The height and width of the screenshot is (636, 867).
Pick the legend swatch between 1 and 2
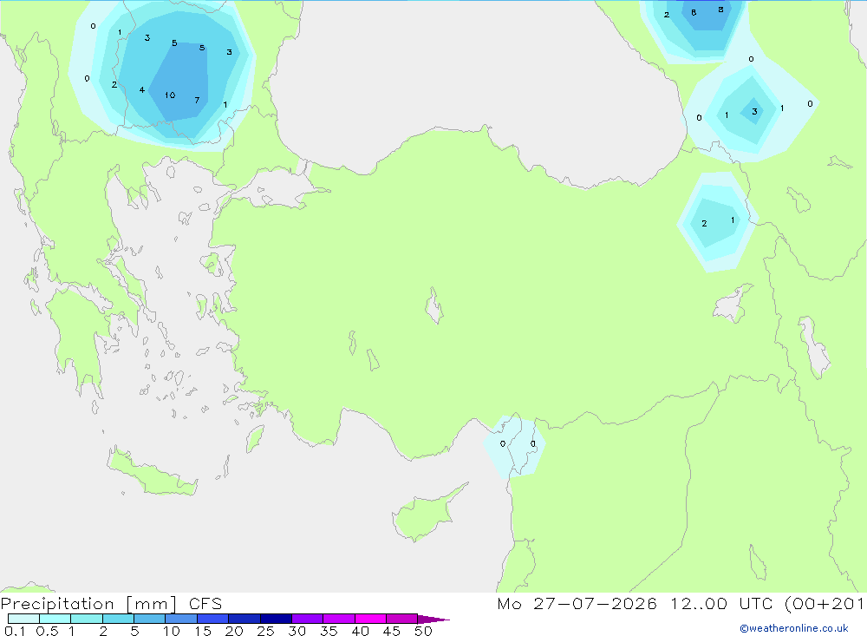[x=87, y=619]
